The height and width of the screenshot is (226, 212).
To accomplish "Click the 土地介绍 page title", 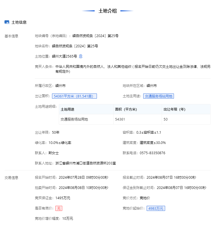I will click(107, 11).
